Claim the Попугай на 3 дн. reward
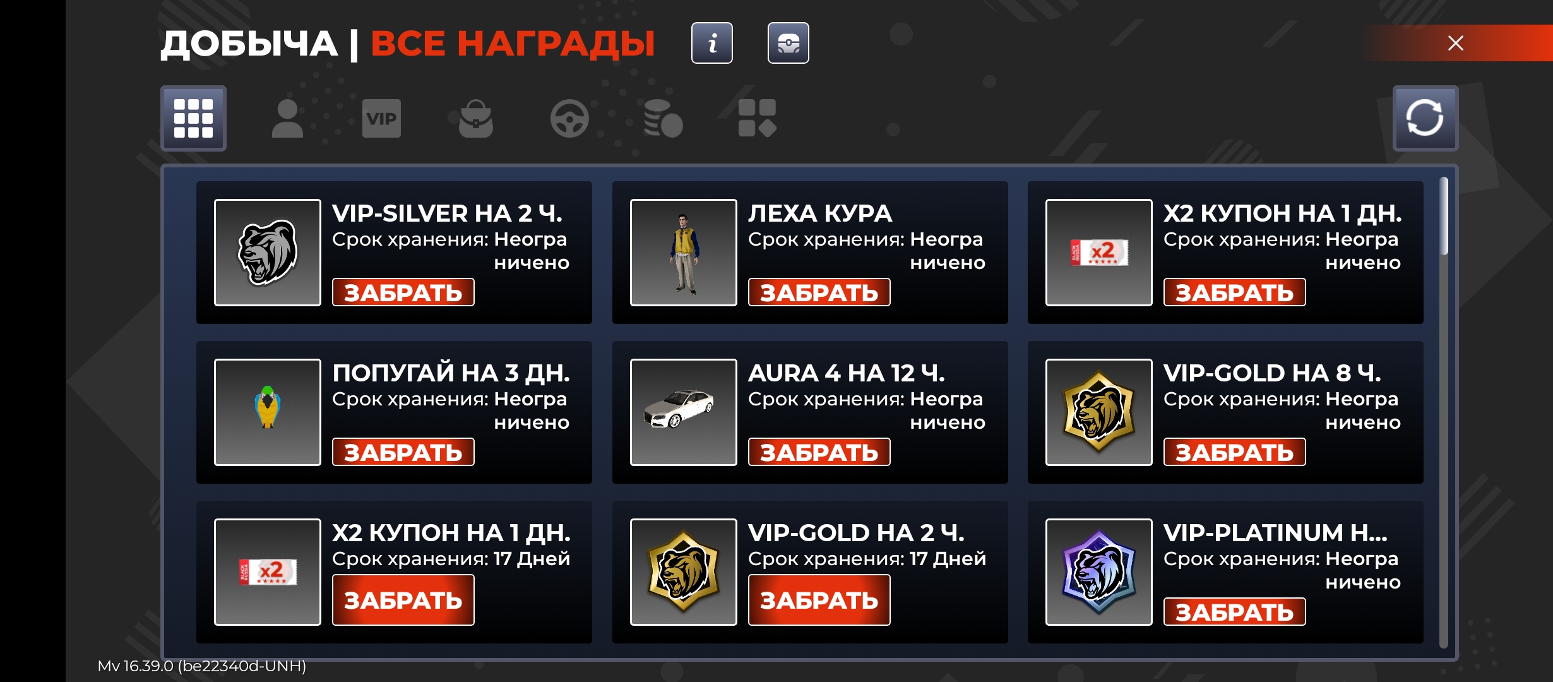Screen dimensions: 1553x682 coord(403,452)
